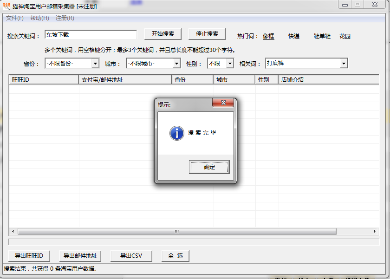Click the hot word 像框

pyautogui.click(x=268, y=36)
